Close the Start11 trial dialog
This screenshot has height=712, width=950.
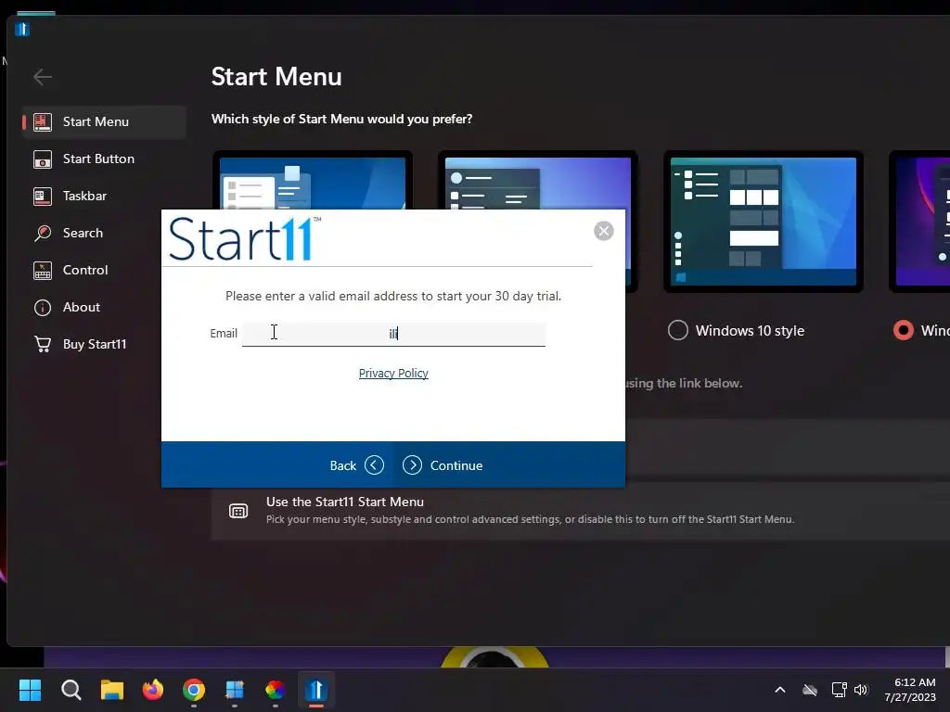[603, 231]
